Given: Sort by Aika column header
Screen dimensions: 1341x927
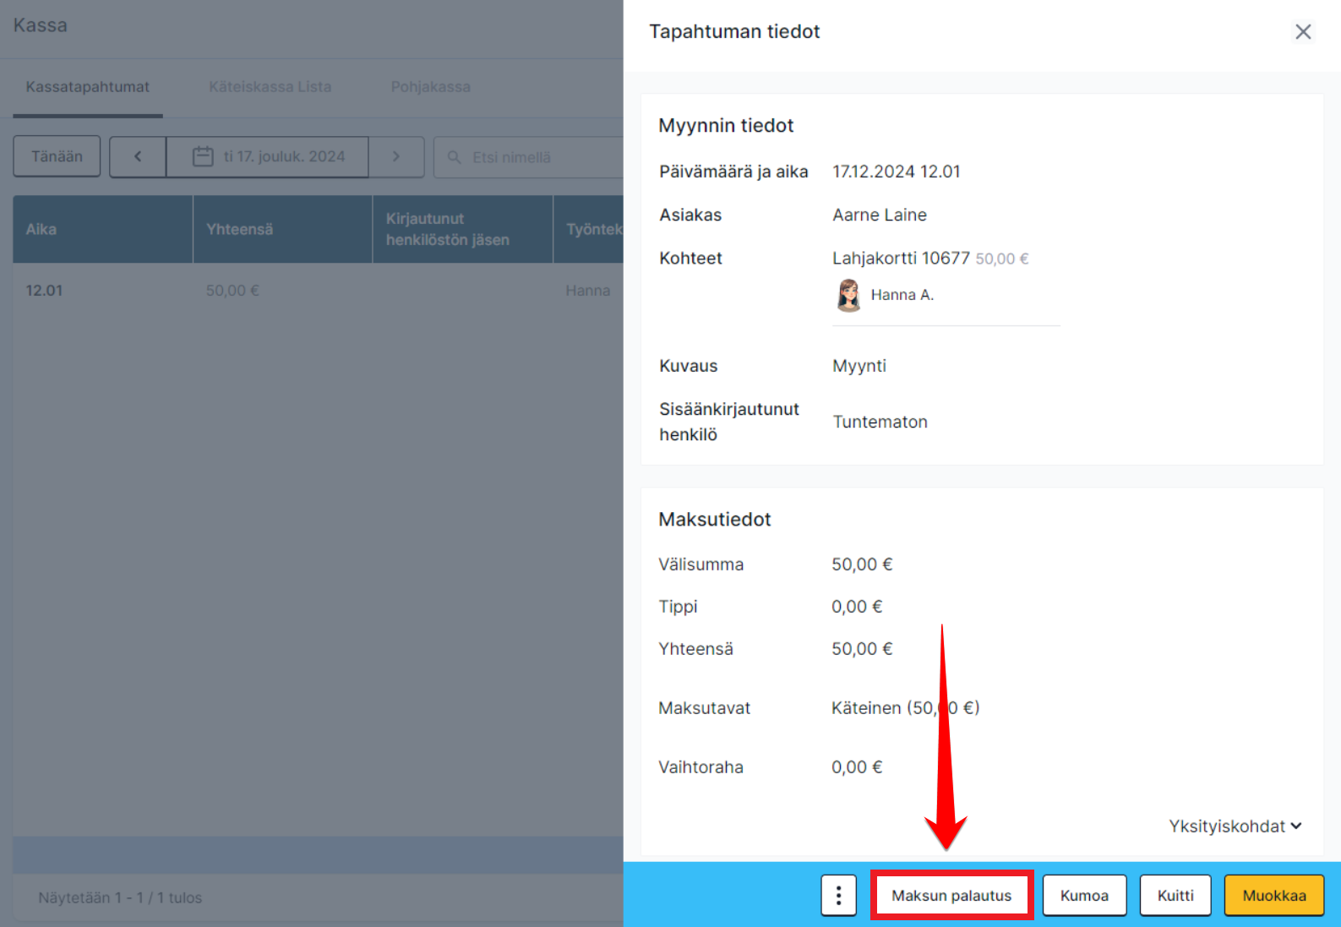Looking at the screenshot, I should pyautogui.click(x=102, y=229).
